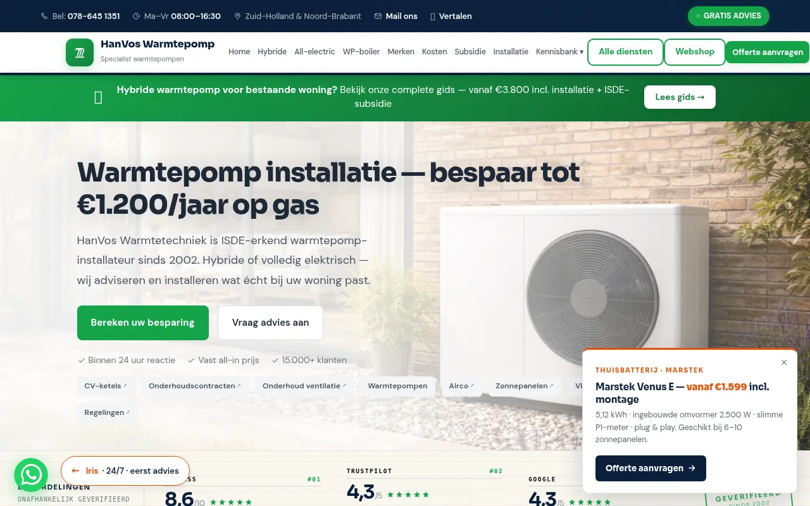Click the icon in the green banner
Viewport: 810px width, 506px height.
[x=98, y=97]
